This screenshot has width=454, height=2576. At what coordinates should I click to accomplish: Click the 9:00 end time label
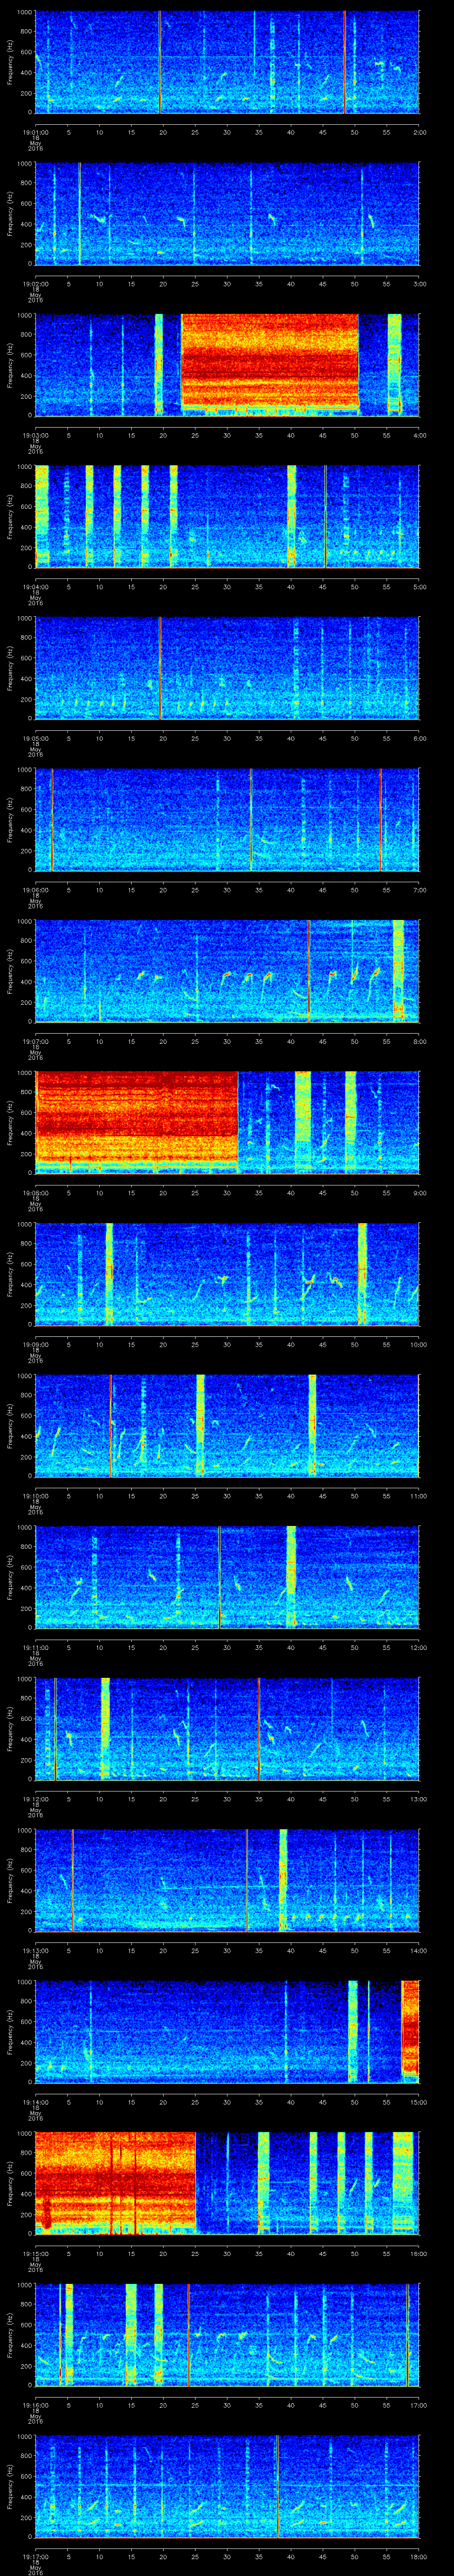point(419,1193)
